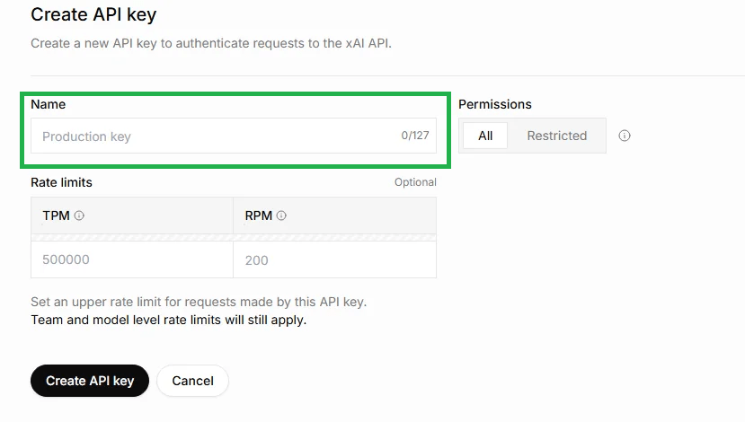Focus the Name input with Production key placeholder
This screenshot has width=745, height=422.
216,136
